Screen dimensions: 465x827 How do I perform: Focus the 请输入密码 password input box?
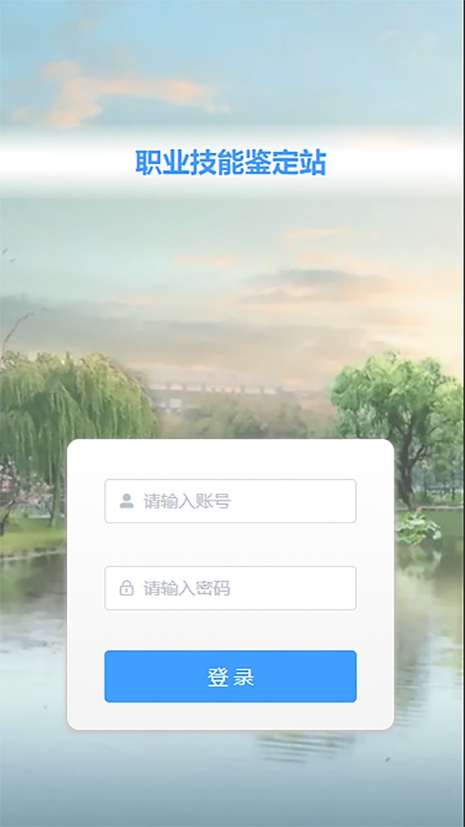[x=231, y=588]
